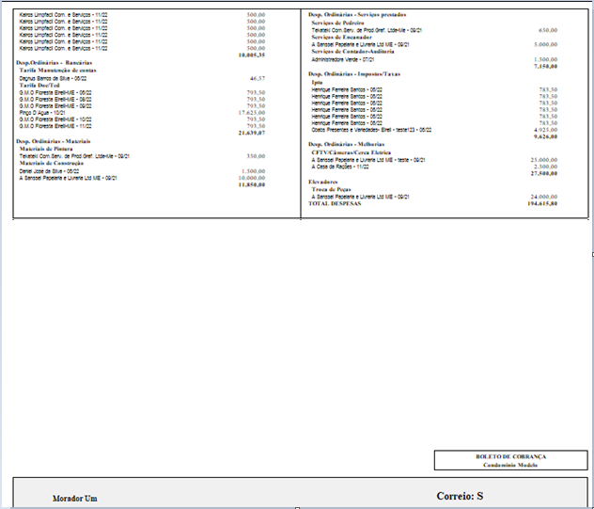Click Tekateki row under Materiais de Pintura
Image resolution: width=594 pixels, height=509 pixels.
[74, 156]
